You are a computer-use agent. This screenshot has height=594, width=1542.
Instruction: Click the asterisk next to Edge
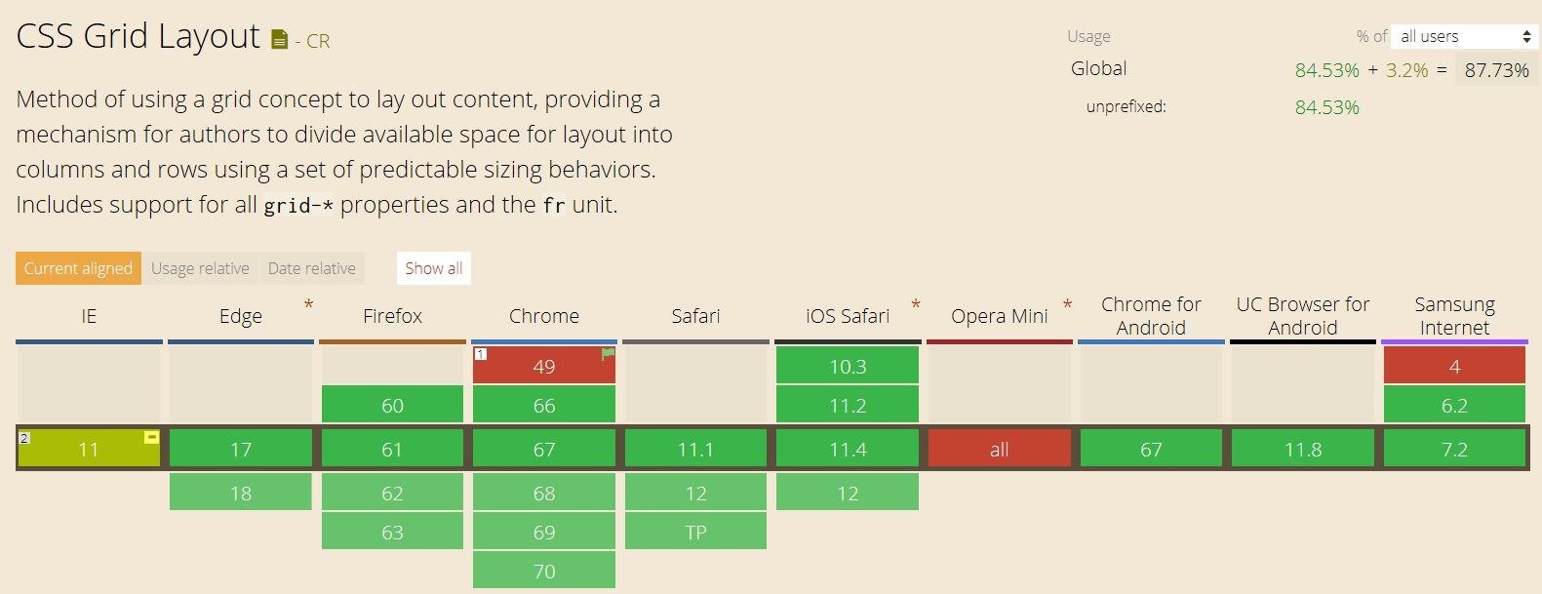point(308,305)
